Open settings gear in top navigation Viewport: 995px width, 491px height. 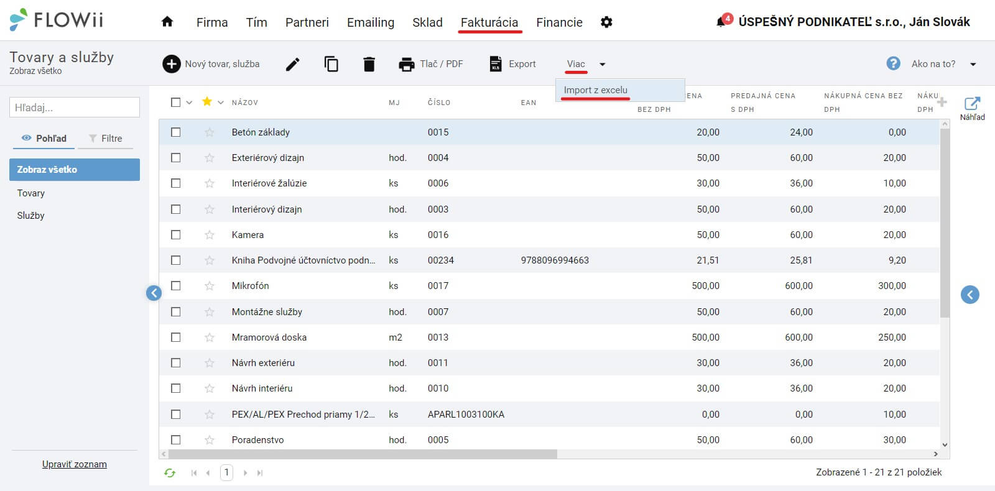tap(606, 22)
